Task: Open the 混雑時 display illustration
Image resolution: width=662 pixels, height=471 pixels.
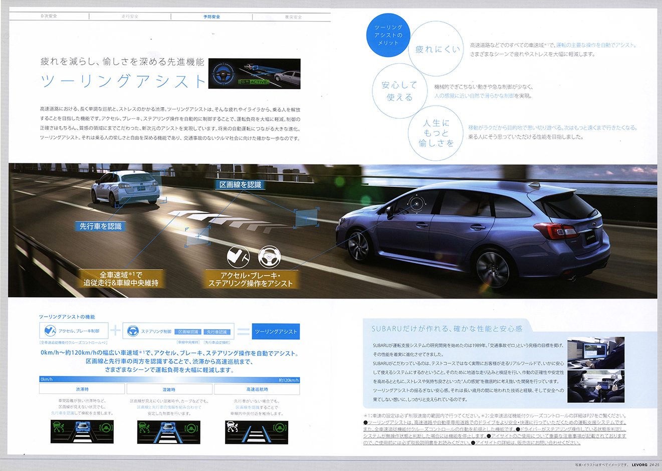Action: point(169,432)
